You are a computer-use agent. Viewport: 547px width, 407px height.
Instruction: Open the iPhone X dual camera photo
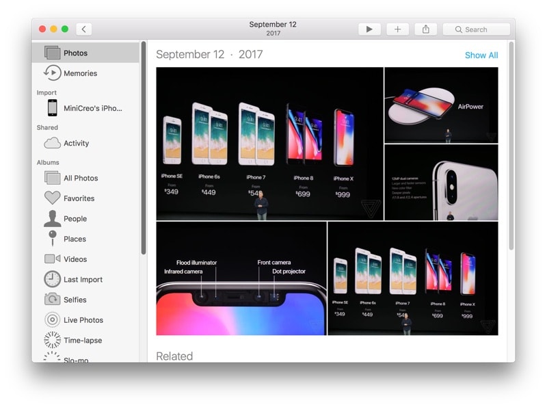[x=441, y=183]
